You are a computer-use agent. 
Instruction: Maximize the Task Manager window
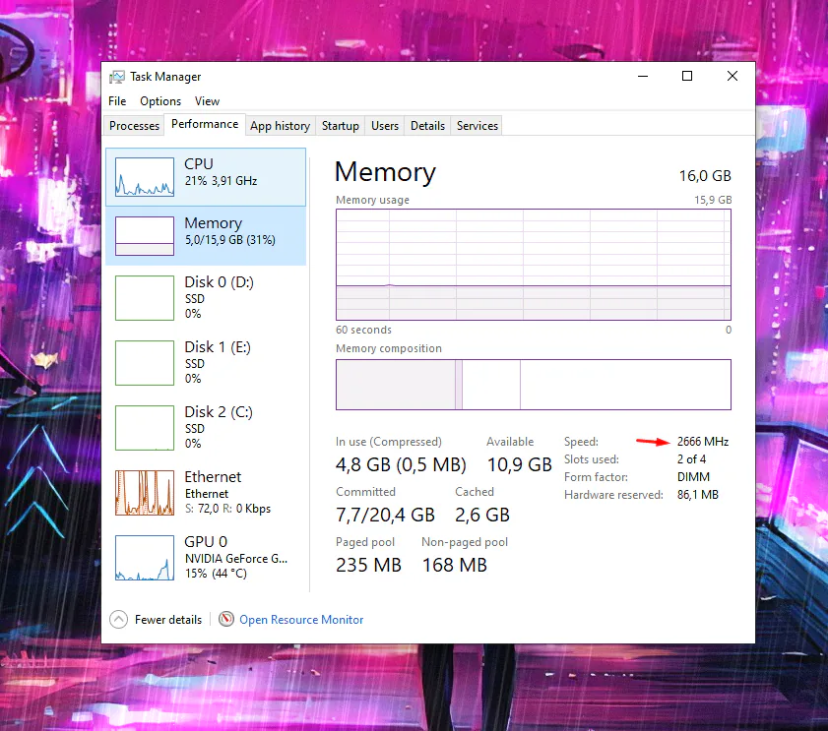(x=687, y=76)
